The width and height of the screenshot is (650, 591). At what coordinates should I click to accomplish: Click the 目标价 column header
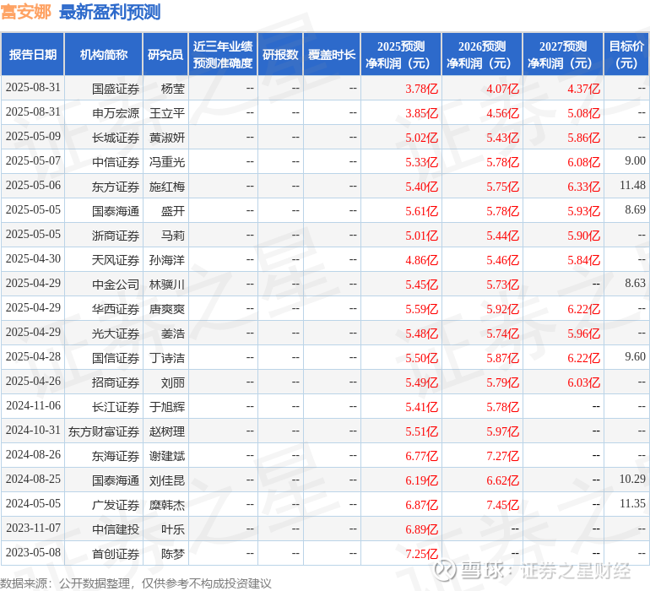tap(626, 54)
